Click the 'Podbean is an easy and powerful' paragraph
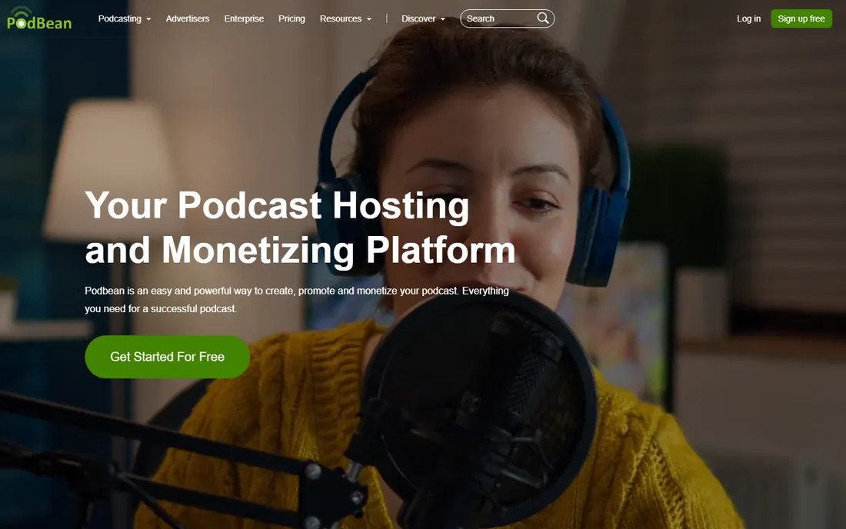The width and height of the screenshot is (846, 529). pos(297,299)
